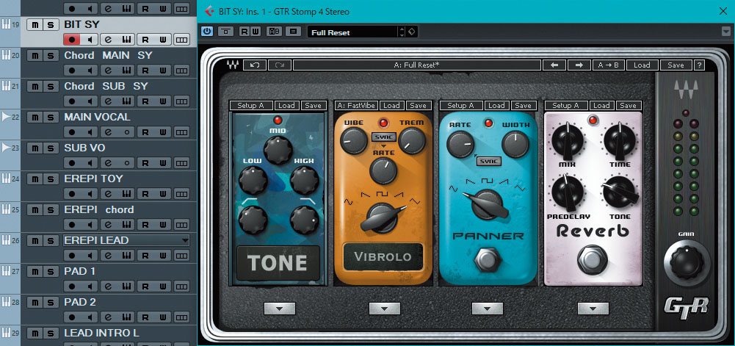Open the stomp selector below Panner pedal
735x346 pixels.
point(487,309)
